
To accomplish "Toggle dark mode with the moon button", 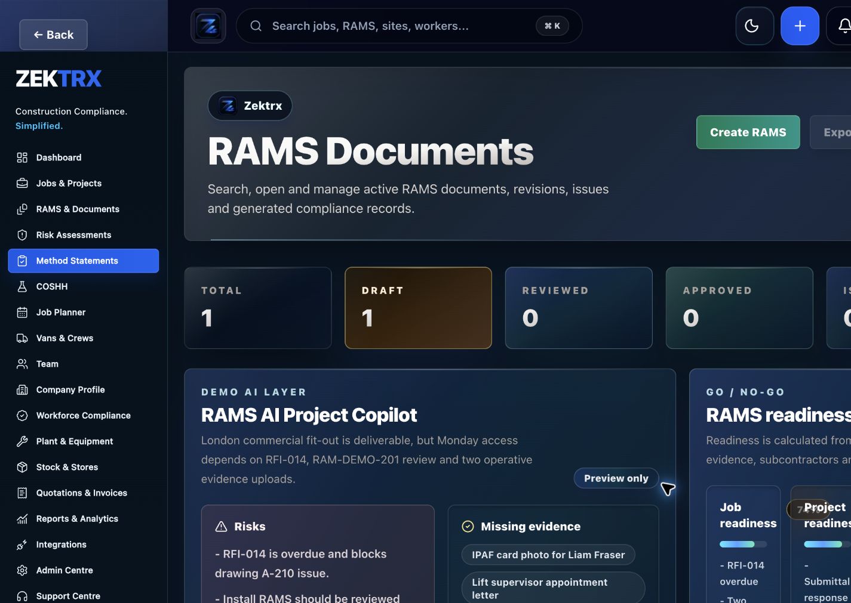I will coord(754,26).
